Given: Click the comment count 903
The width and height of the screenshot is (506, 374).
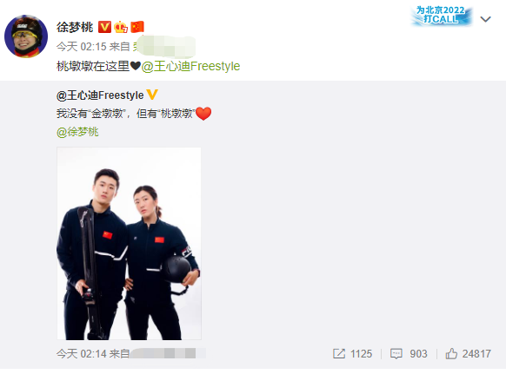Looking at the screenshot, I should click(x=418, y=354).
